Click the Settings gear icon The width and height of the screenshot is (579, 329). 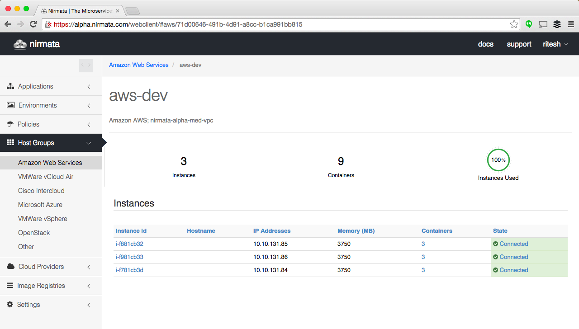[10, 305]
